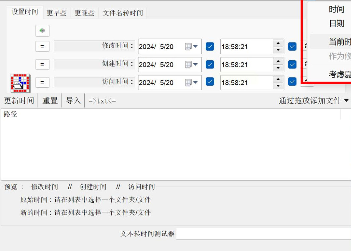Decrease 访问时间 time with down arrow
The image size is (351, 251).
(x=278, y=86)
